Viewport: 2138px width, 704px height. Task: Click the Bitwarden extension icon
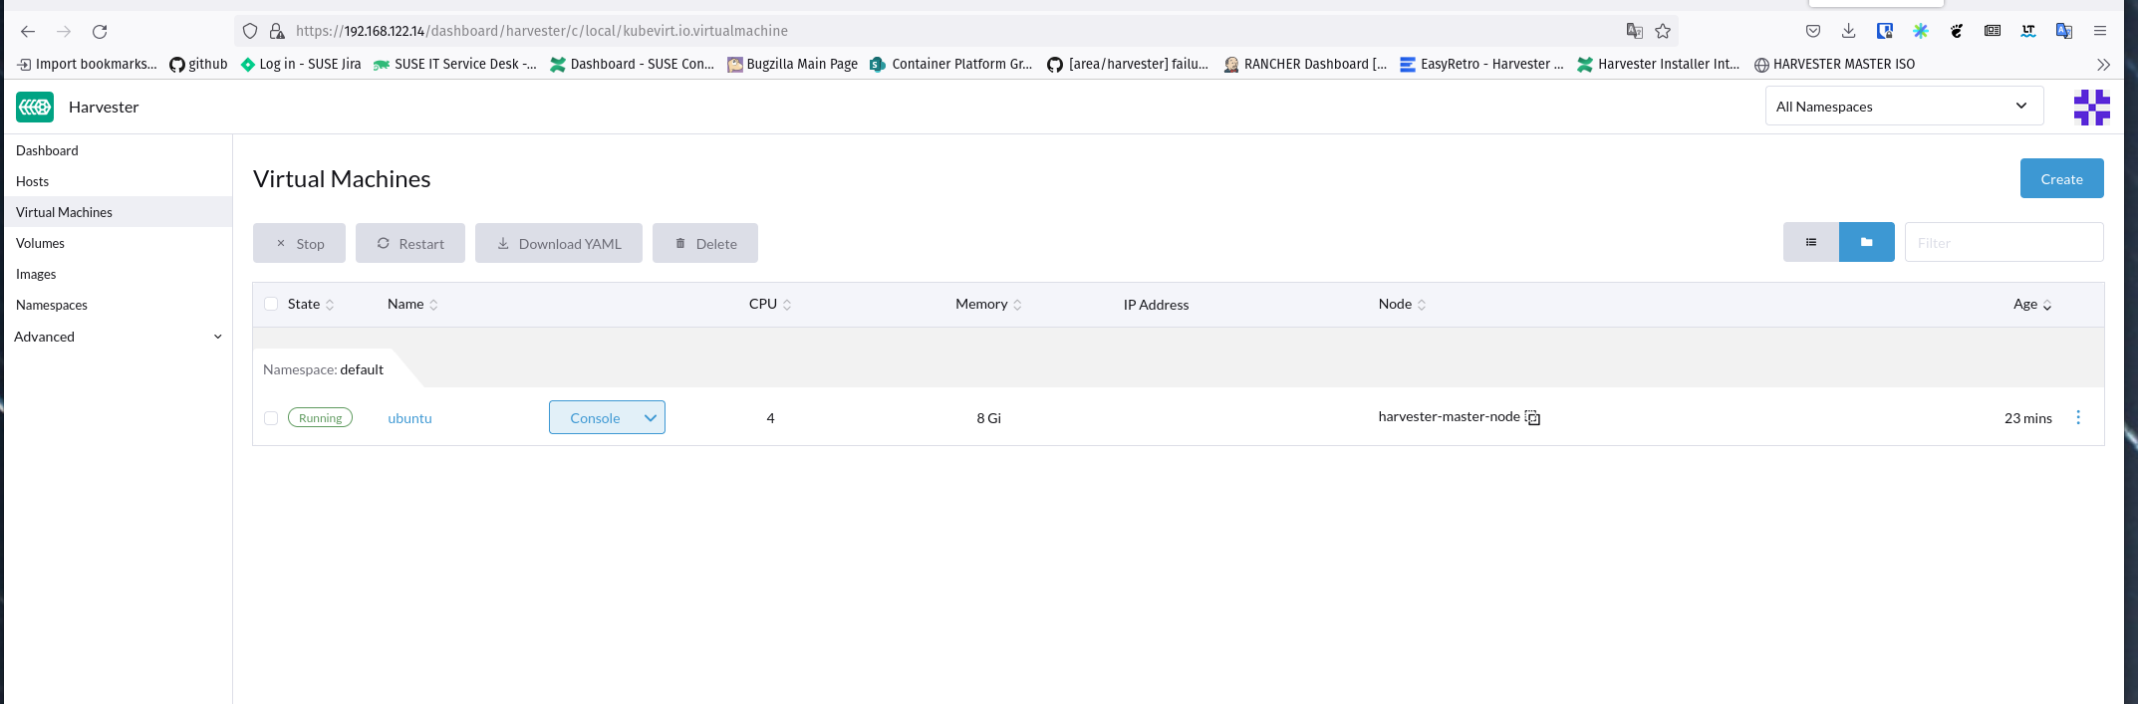click(1885, 31)
